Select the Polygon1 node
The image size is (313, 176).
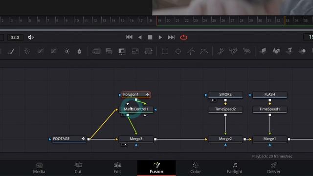coord(136,94)
